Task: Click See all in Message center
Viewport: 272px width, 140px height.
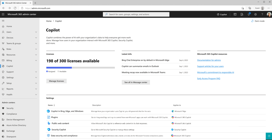Action: coord(136,83)
